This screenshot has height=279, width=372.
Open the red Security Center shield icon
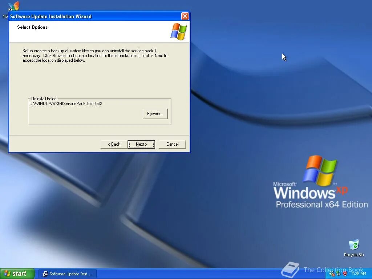(x=345, y=274)
